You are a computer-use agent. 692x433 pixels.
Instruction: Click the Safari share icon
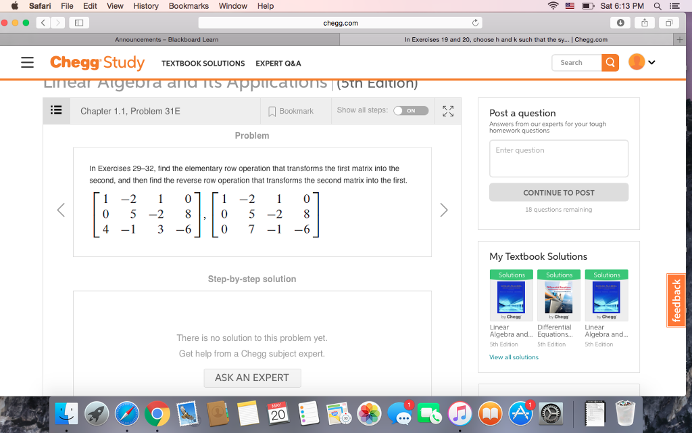[x=645, y=22]
